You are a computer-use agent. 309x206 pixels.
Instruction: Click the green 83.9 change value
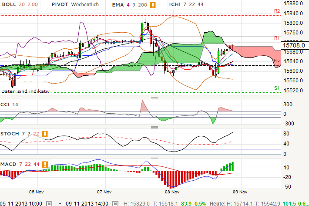pos(186,203)
